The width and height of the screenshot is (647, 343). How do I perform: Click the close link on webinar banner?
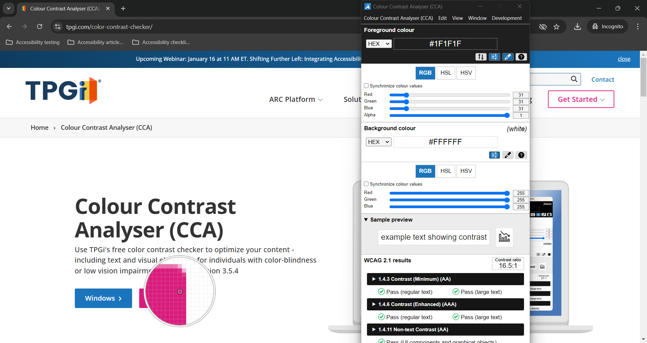(624, 59)
